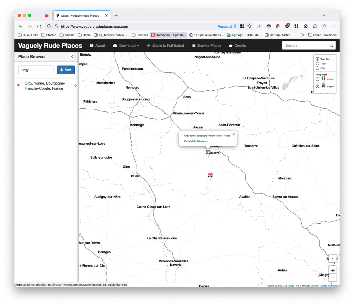The width and height of the screenshot is (354, 306).
Task: Open Kammban - Agile Board bookmark
Action: pyautogui.click(x=169, y=35)
